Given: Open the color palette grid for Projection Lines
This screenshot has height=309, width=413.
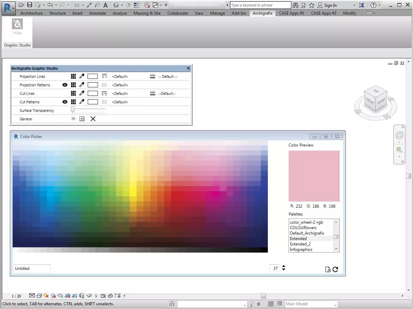Looking at the screenshot, I should [73, 76].
